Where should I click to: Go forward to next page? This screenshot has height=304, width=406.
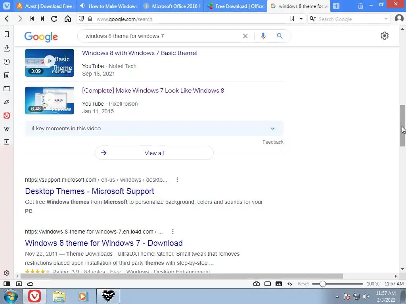click(x=20, y=19)
